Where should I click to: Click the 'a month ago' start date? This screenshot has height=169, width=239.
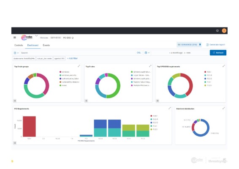click(x=176, y=53)
